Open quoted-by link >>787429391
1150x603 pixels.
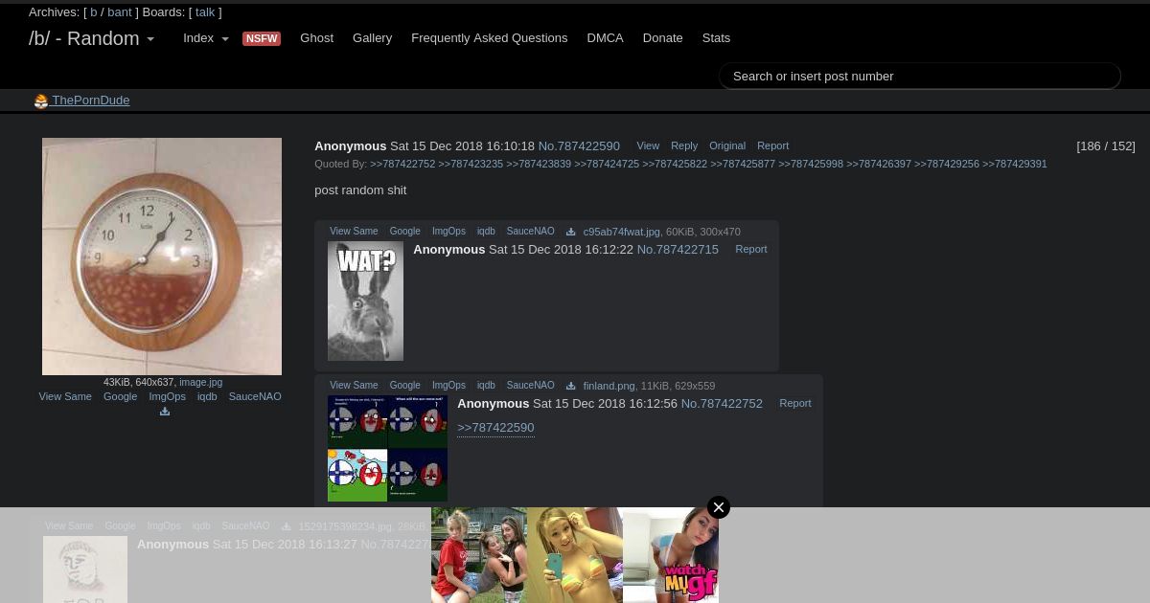(1015, 164)
